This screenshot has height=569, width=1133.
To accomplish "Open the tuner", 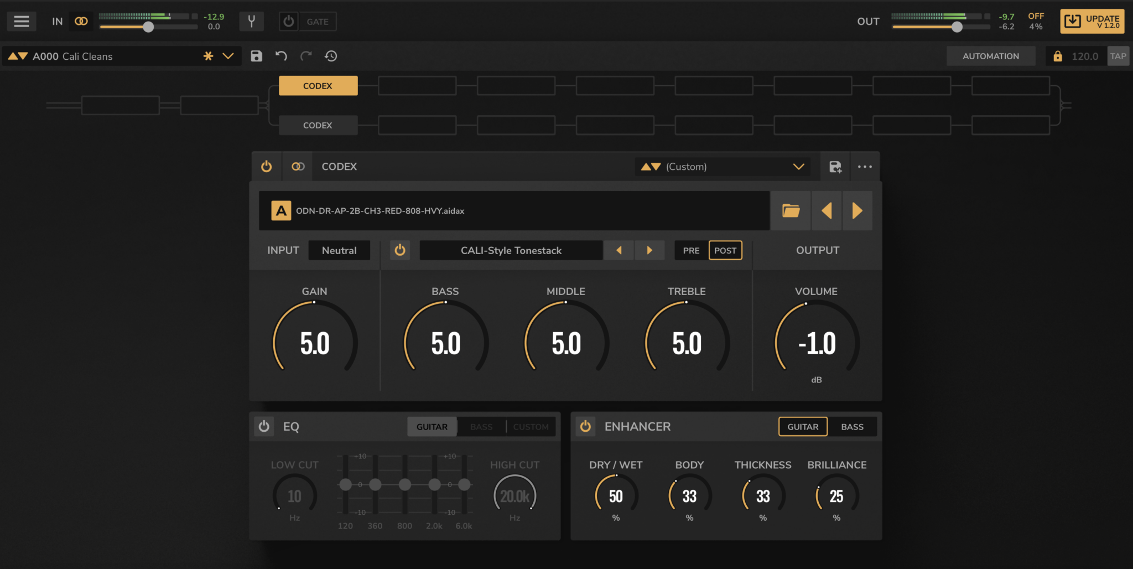I will (x=252, y=21).
